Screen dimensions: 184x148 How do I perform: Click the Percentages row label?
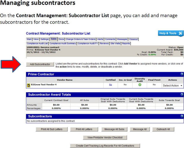34,108
